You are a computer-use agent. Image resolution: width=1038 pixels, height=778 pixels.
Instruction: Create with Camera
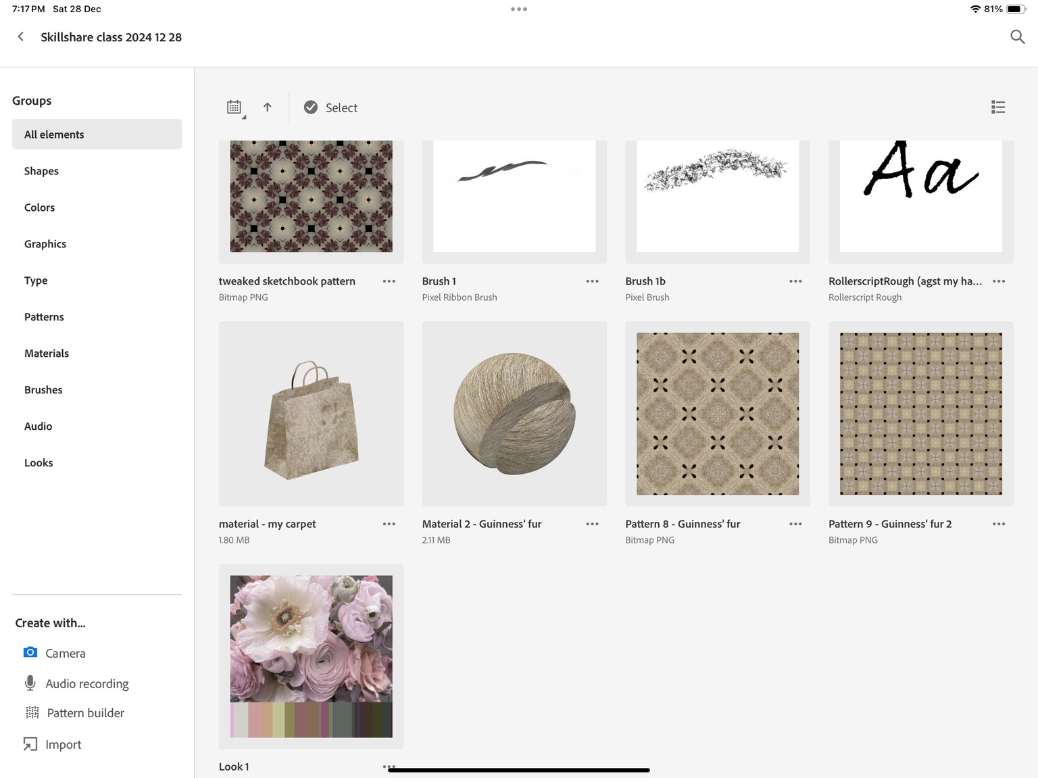coord(54,653)
